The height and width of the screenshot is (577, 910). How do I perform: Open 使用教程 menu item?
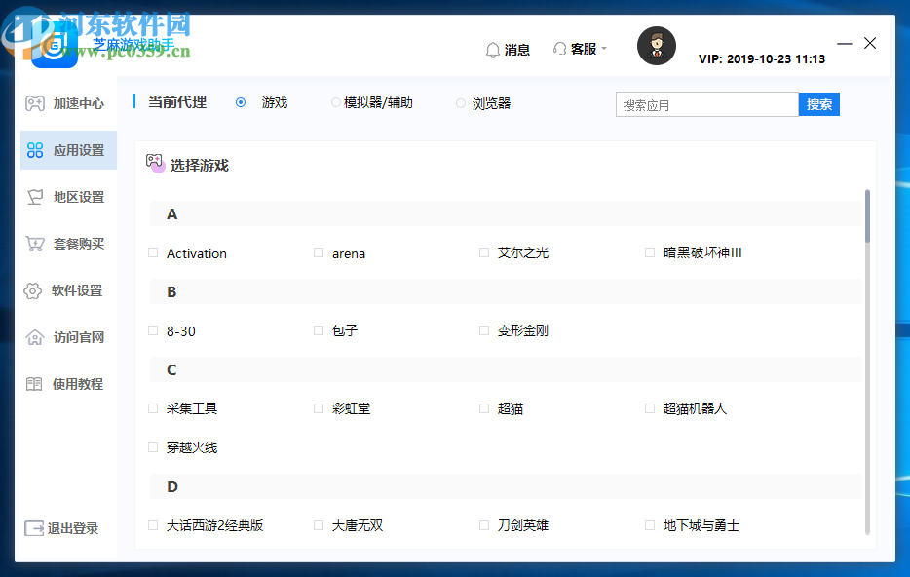[x=68, y=384]
